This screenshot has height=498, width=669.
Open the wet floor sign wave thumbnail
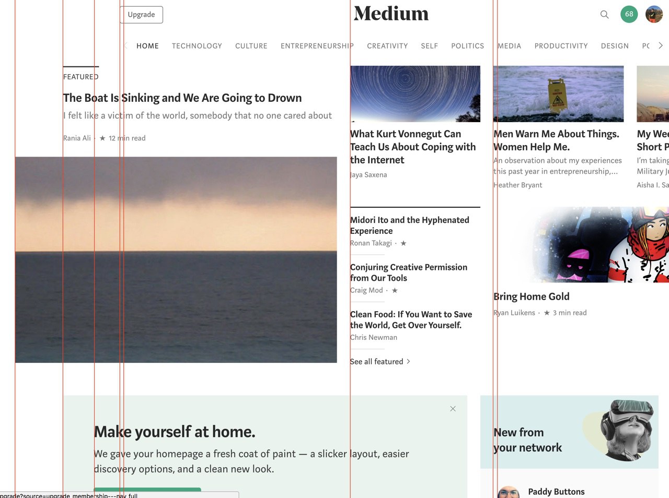pyautogui.click(x=559, y=94)
